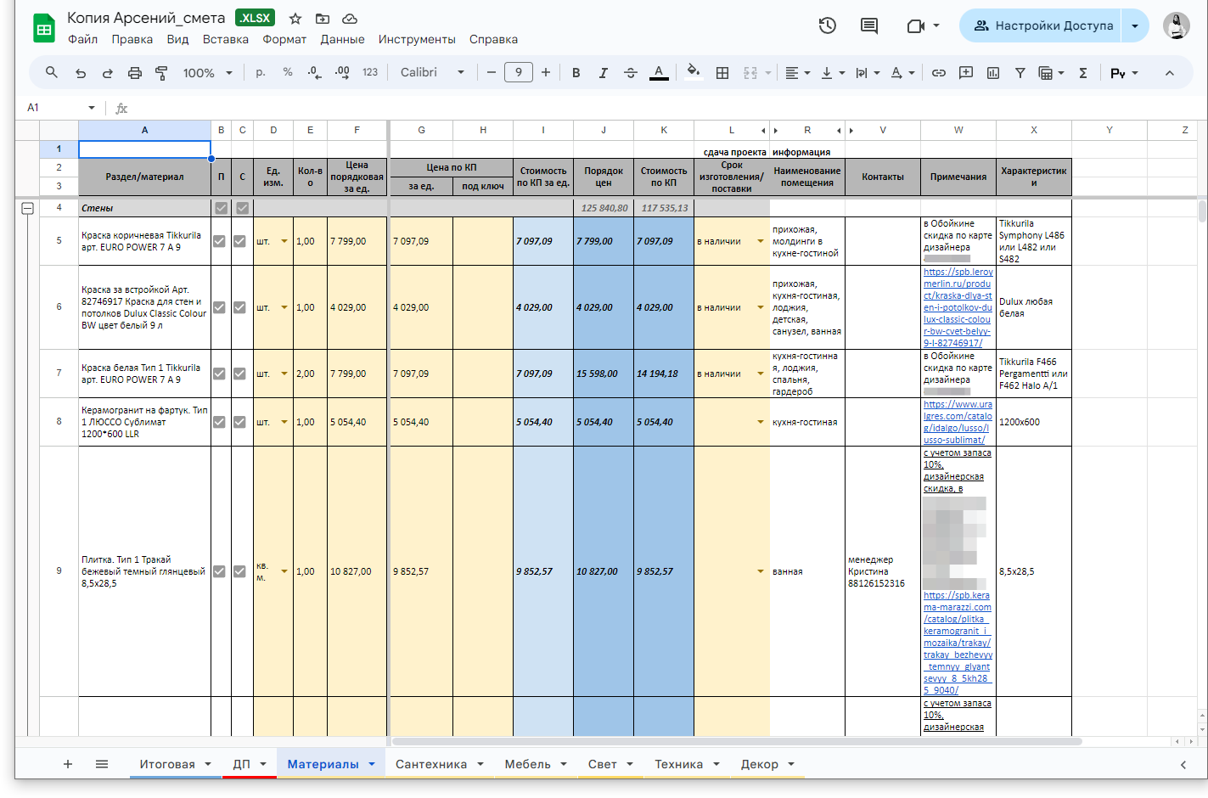Open the Формат menu
The width and height of the screenshot is (1208, 798).
coord(284,39)
